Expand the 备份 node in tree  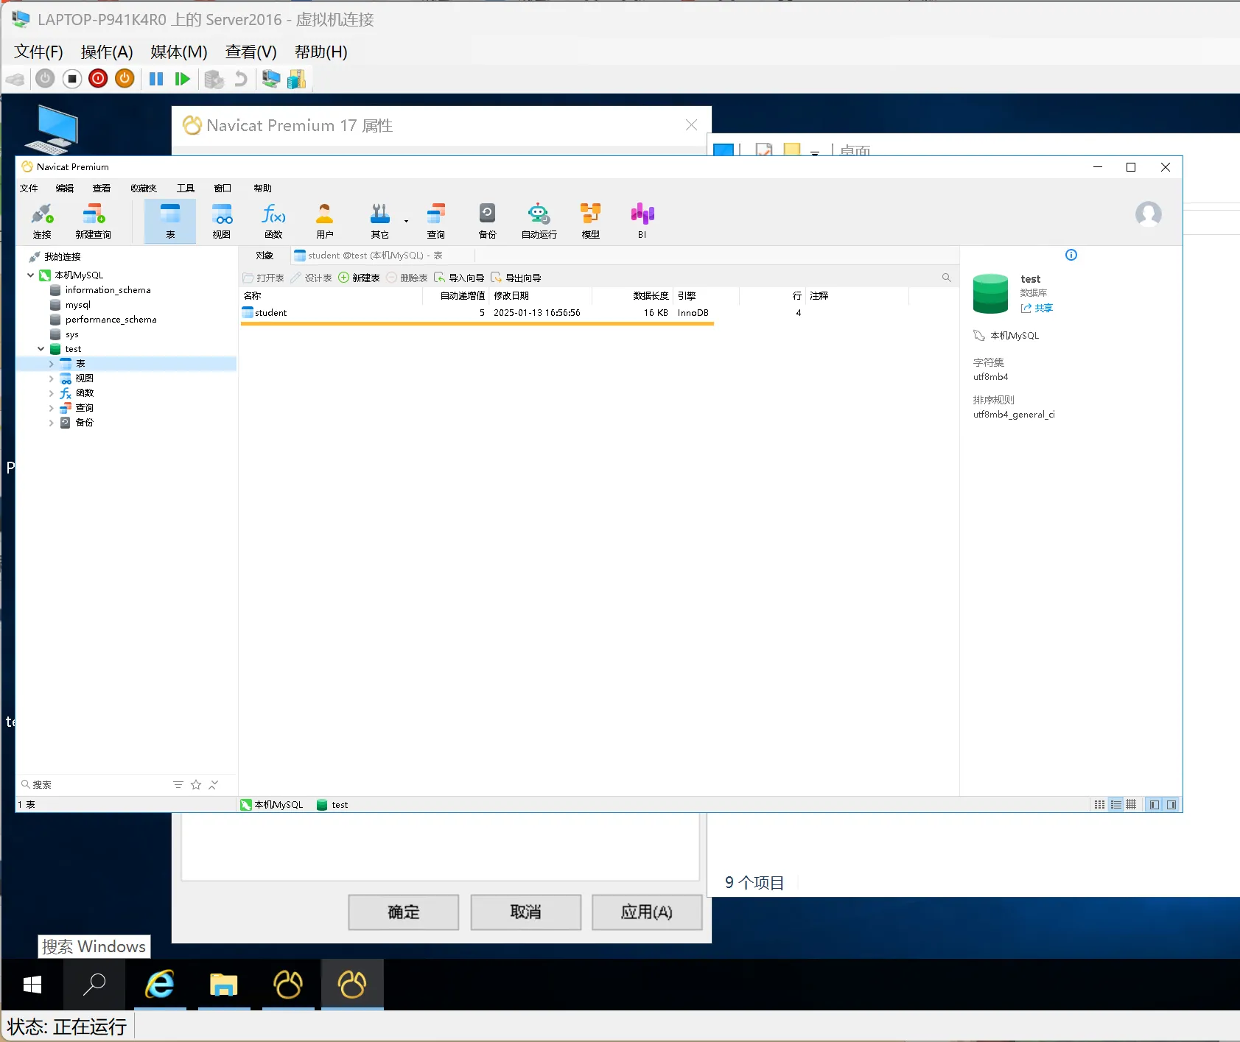(51, 423)
